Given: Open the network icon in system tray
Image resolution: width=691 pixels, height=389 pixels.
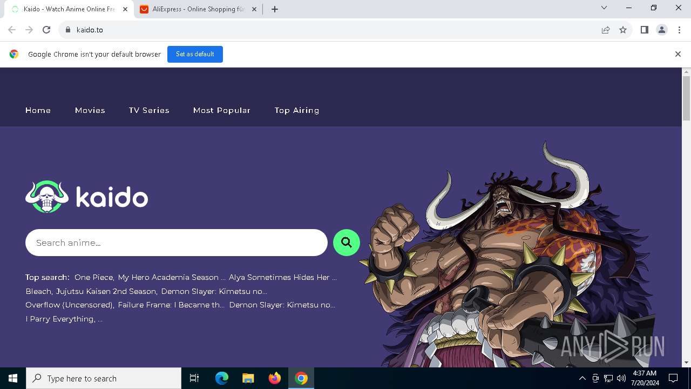Looking at the screenshot, I should click(608, 378).
